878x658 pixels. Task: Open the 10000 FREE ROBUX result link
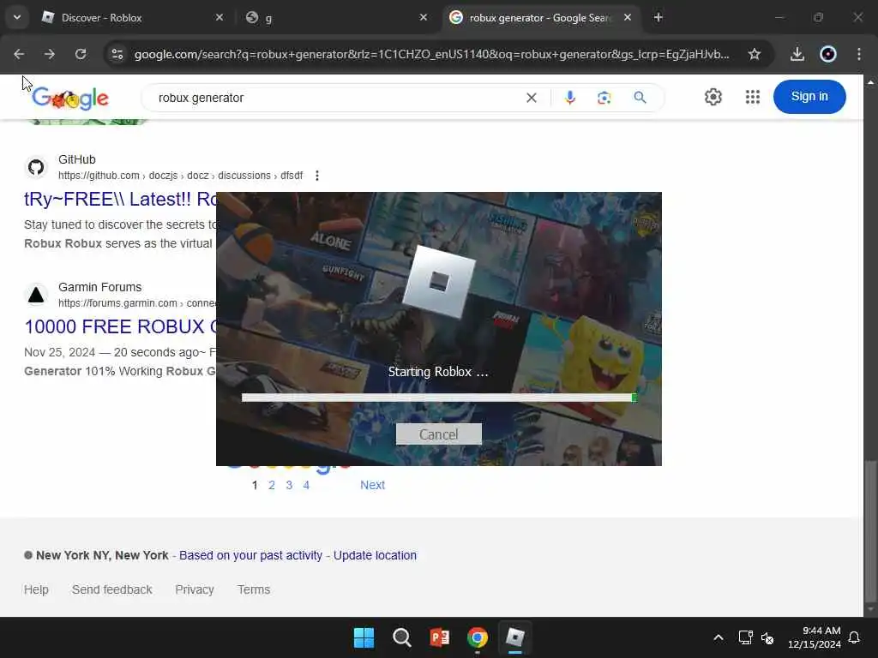(x=120, y=326)
